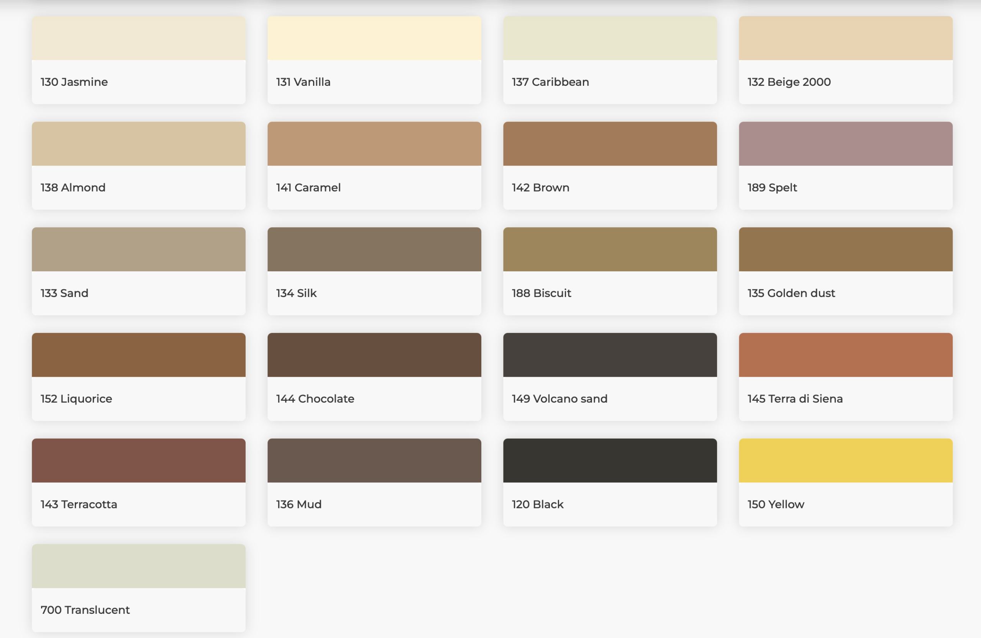Click the '141 Caramel' label text
Image resolution: width=981 pixels, height=638 pixels.
308,187
